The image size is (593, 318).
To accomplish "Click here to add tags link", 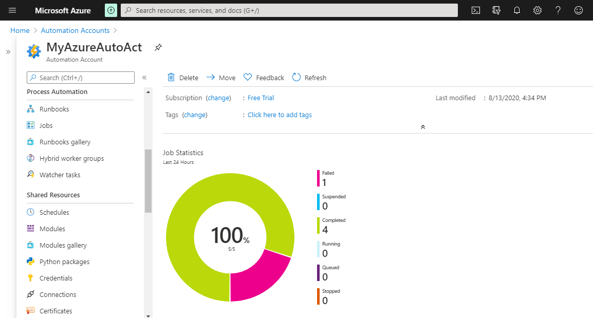I will [x=280, y=115].
